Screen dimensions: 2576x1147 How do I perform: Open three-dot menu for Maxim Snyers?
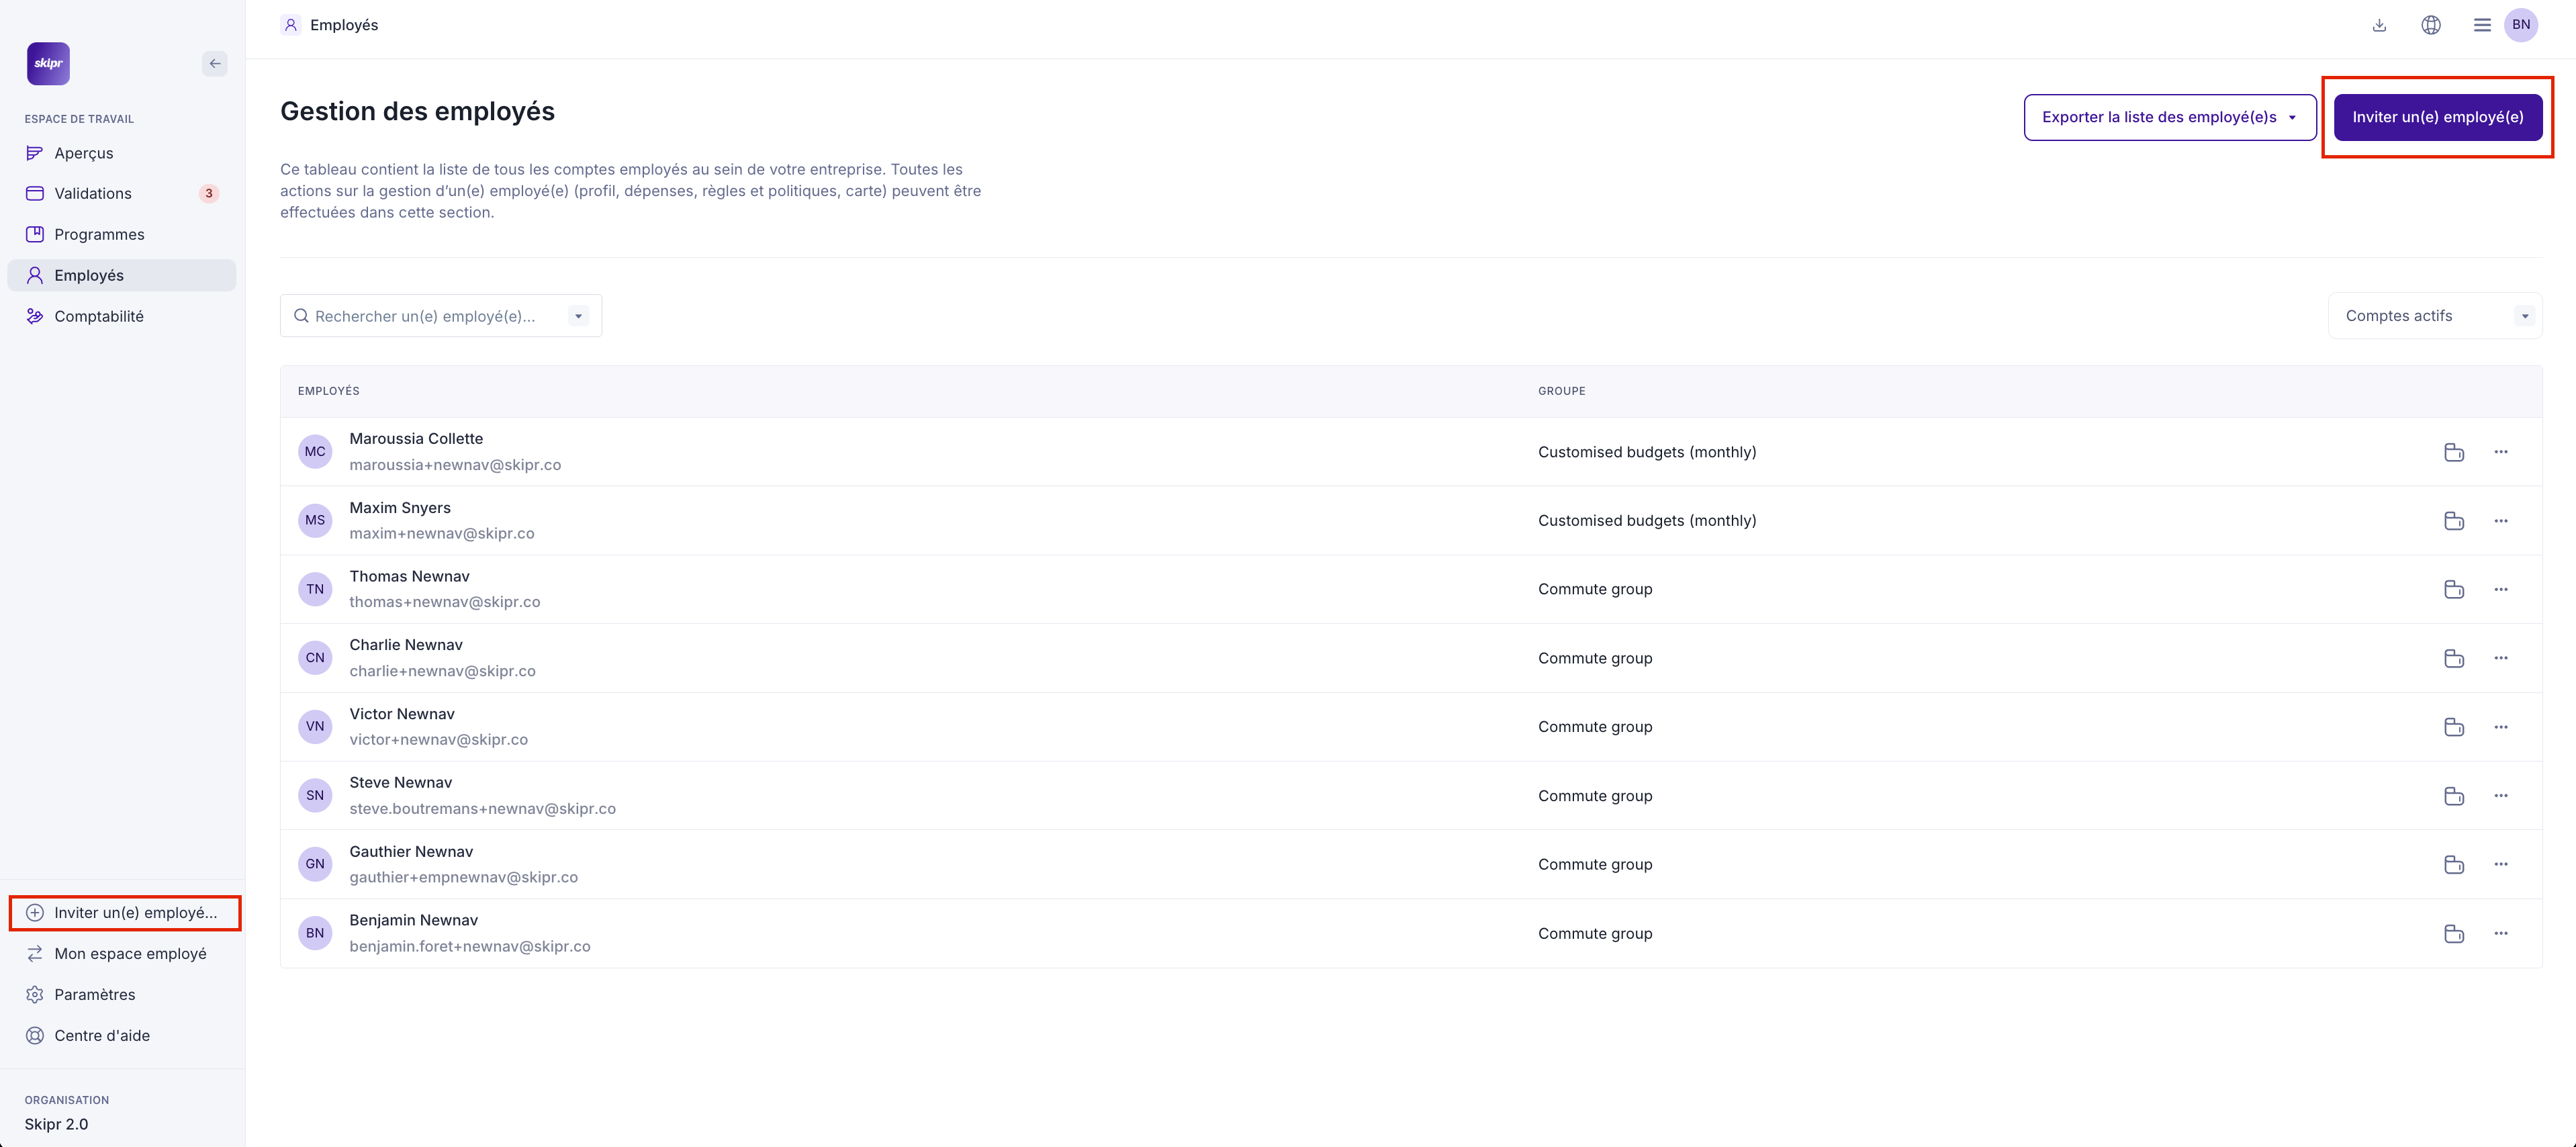pyautogui.click(x=2501, y=521)
